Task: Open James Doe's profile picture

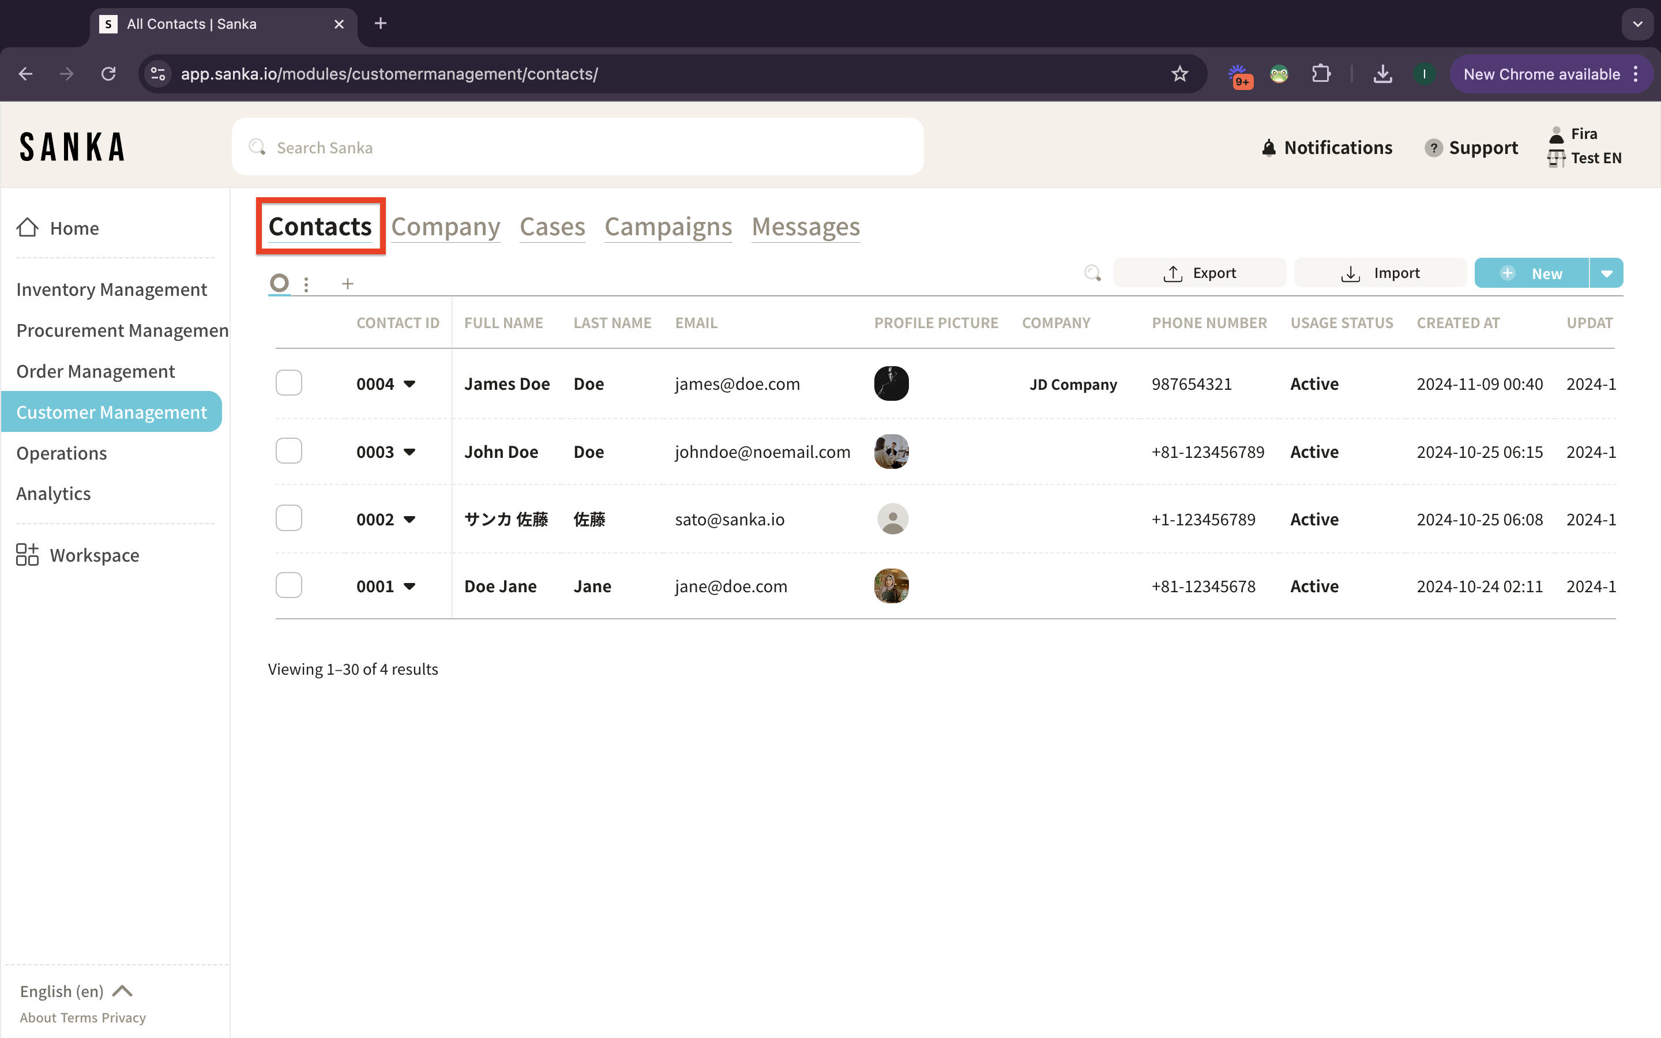Action: click(x=891, y=383)
